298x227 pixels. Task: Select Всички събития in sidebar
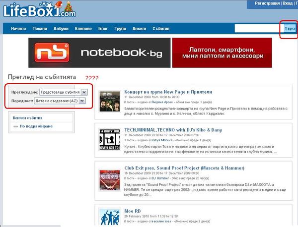click(27, 118)
